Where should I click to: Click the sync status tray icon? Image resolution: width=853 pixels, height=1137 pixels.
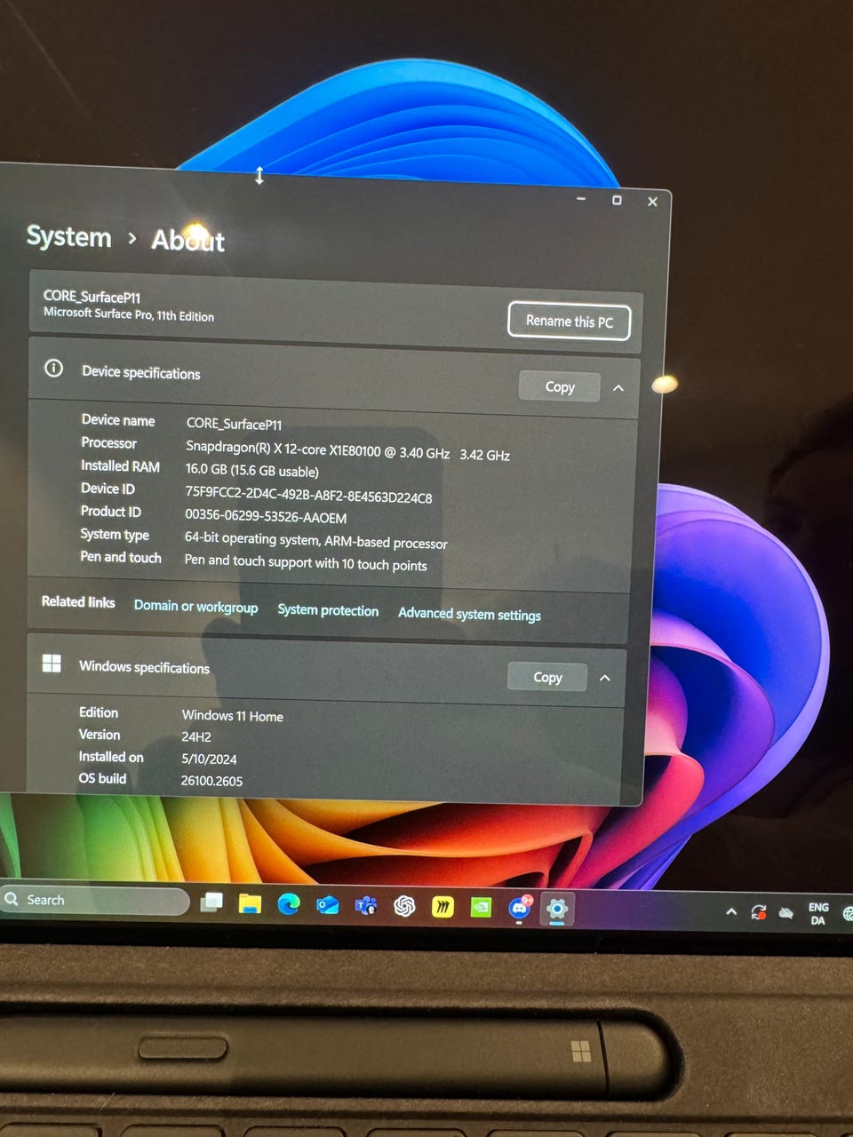pyautogui.click(x=759, y=912)
